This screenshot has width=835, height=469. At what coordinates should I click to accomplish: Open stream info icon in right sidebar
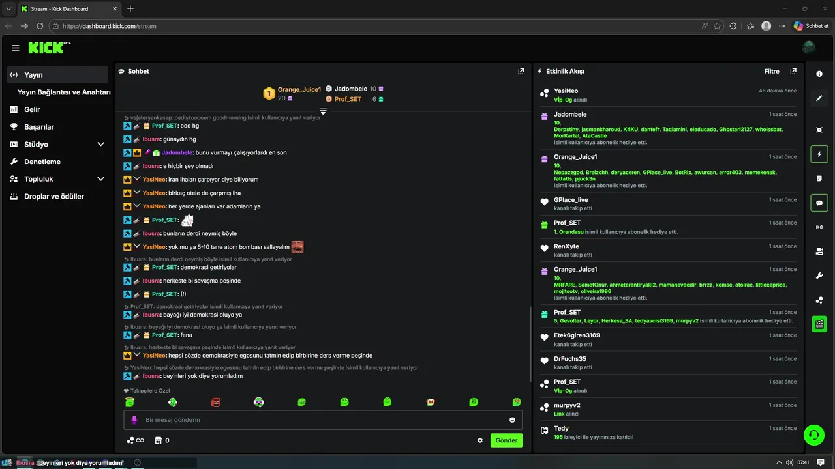819,74
